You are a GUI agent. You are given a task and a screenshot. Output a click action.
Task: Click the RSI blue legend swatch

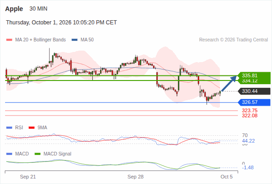pyautogui.click(x=9, y=128)
